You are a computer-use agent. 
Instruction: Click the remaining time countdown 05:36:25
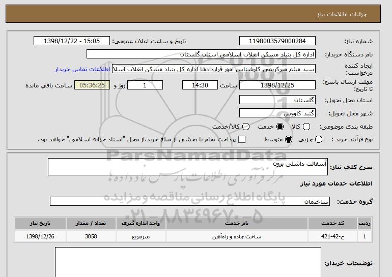92,85
